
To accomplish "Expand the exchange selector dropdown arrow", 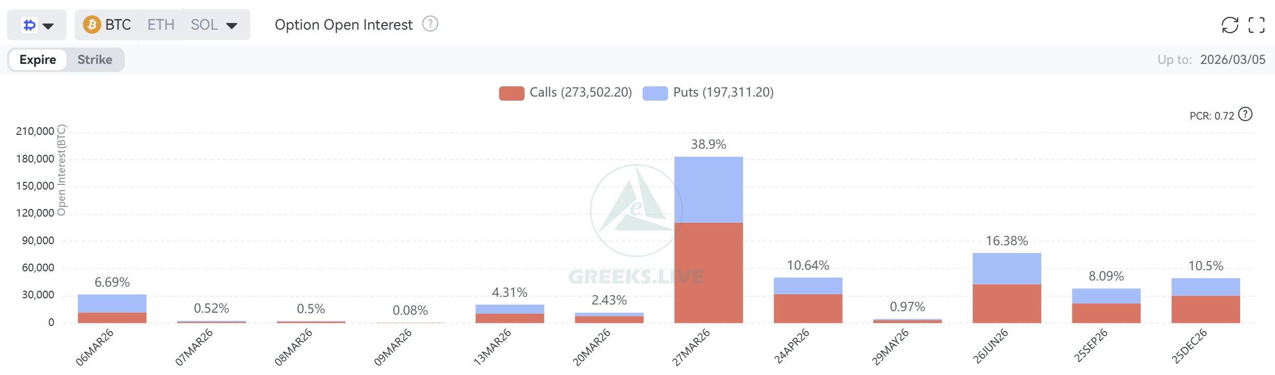I will 49,26.
